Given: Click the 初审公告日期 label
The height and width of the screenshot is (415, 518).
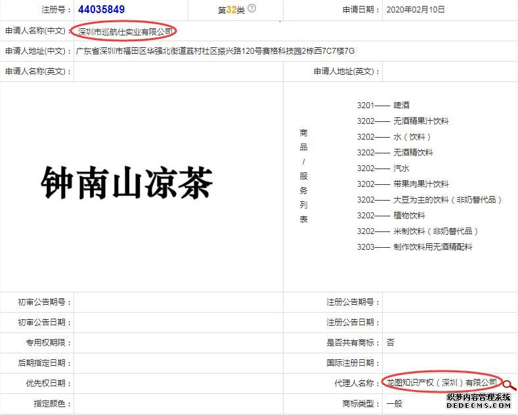Looking at the screenshot, I should tap(45, 323).
